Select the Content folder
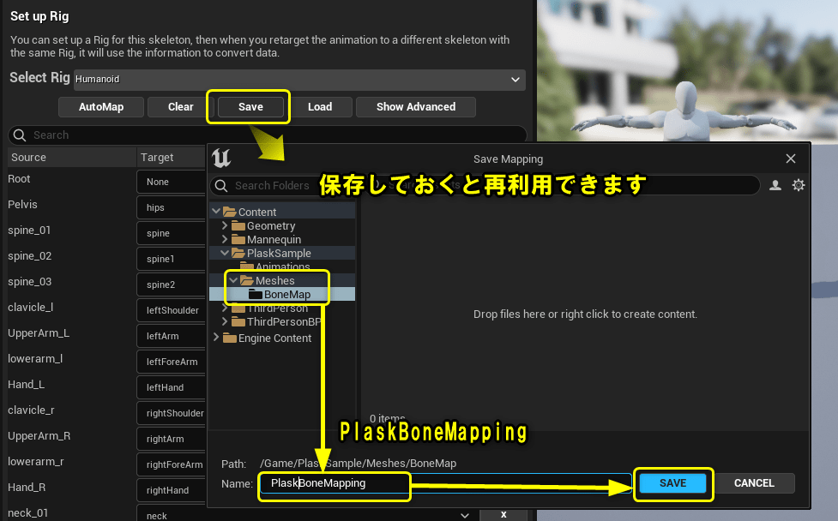Viewport: 838px width, 521px height. tap(257, 212)
